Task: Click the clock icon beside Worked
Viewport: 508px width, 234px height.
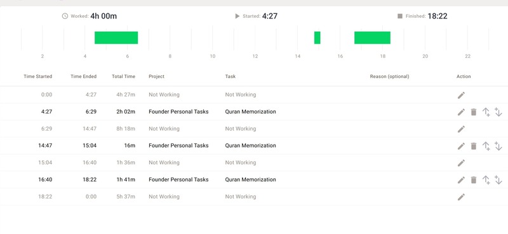Action: point(65,16)
